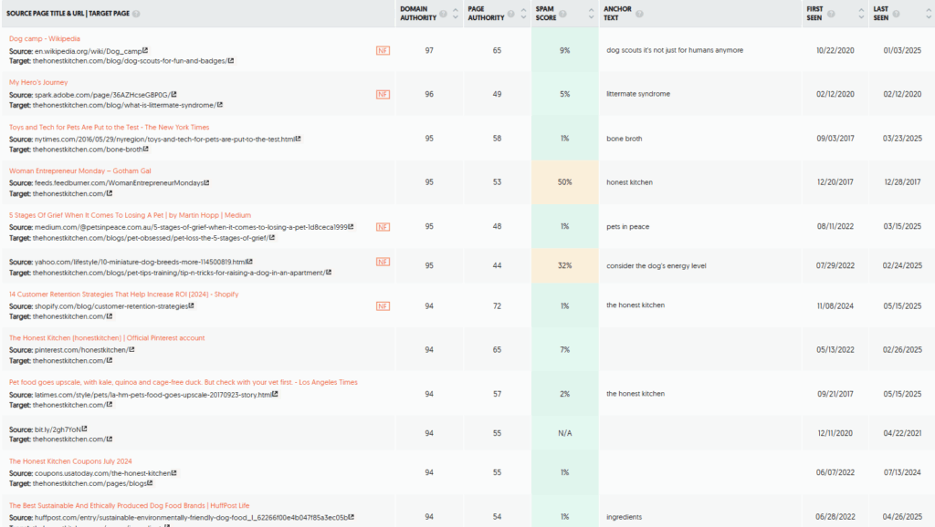Click help icon beside Anchor Text header
Image resolution: width=935 pixels, height=527 pixels.
click(x=639, y=14)
